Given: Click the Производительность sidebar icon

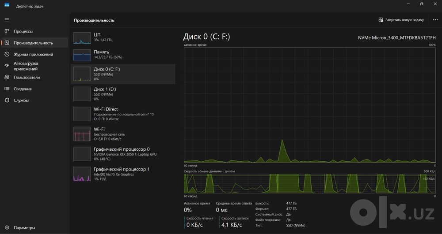Looking at the screenshot, I should (7, 43).
